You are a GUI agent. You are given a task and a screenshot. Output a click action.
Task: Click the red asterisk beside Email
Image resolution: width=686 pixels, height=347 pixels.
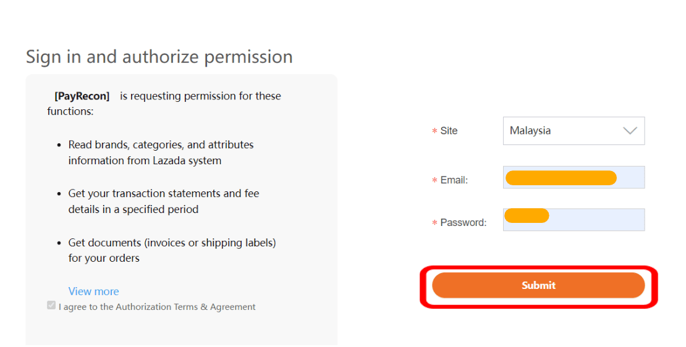click(x=434, y=180)
